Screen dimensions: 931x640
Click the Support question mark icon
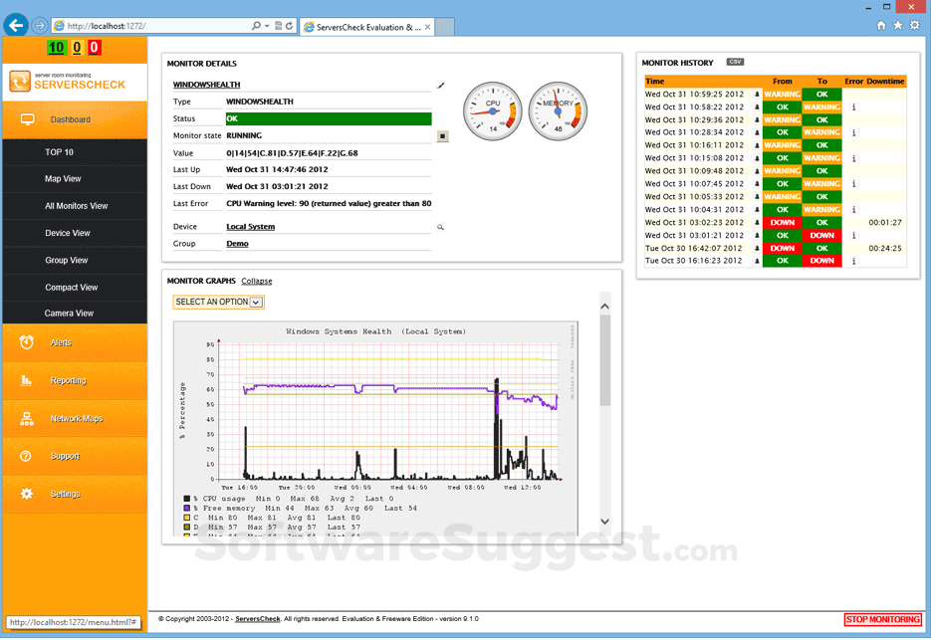point(29,456)
